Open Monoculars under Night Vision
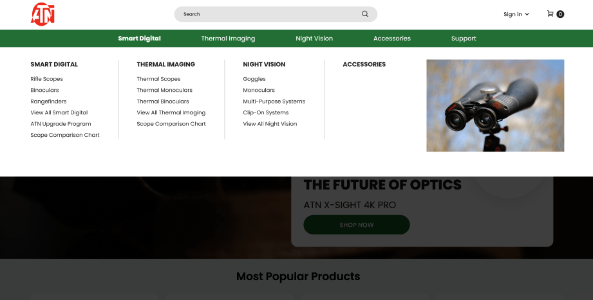Viewport: 593px width, 300px height. tap(259, 90)
